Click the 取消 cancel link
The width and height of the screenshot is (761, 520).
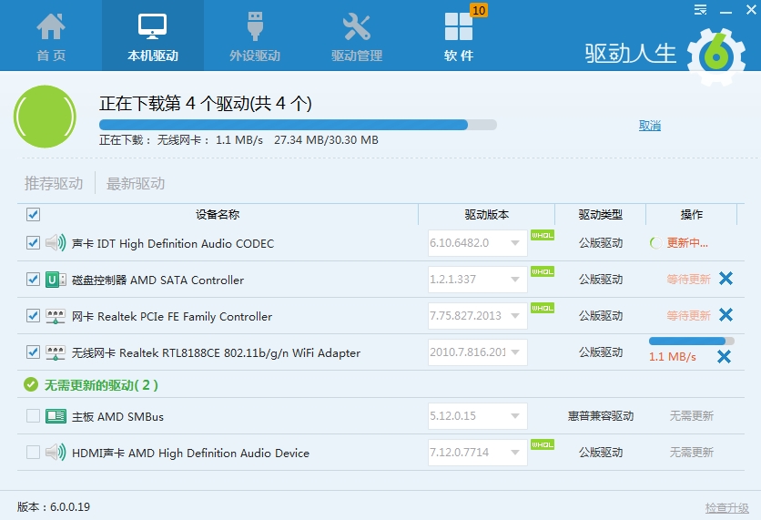click(x=650, y=126)
